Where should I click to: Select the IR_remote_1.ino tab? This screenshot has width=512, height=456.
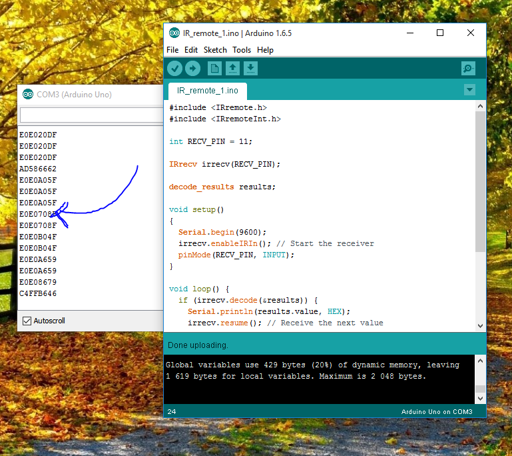207,91
